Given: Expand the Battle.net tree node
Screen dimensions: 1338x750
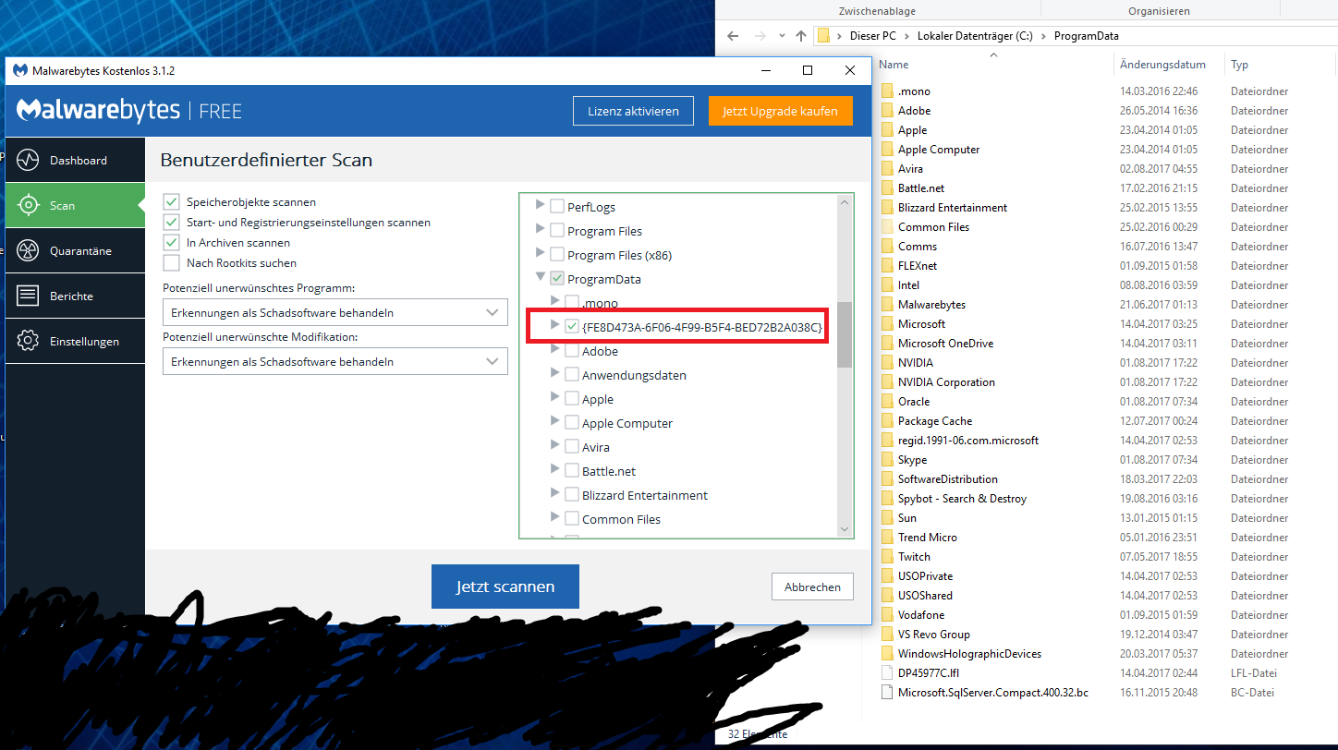Looking at the screenshot, I should coord(555,469).
